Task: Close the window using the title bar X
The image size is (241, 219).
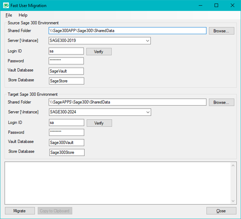Action: [x=233, y=6]
